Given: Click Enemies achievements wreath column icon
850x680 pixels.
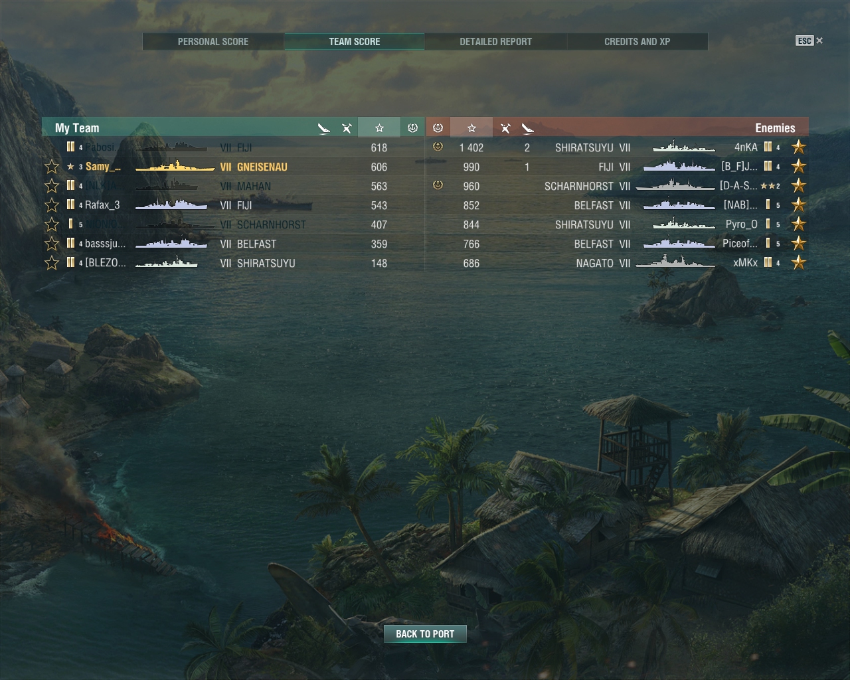Looking at the screenshot, I should tap(438, 127).
